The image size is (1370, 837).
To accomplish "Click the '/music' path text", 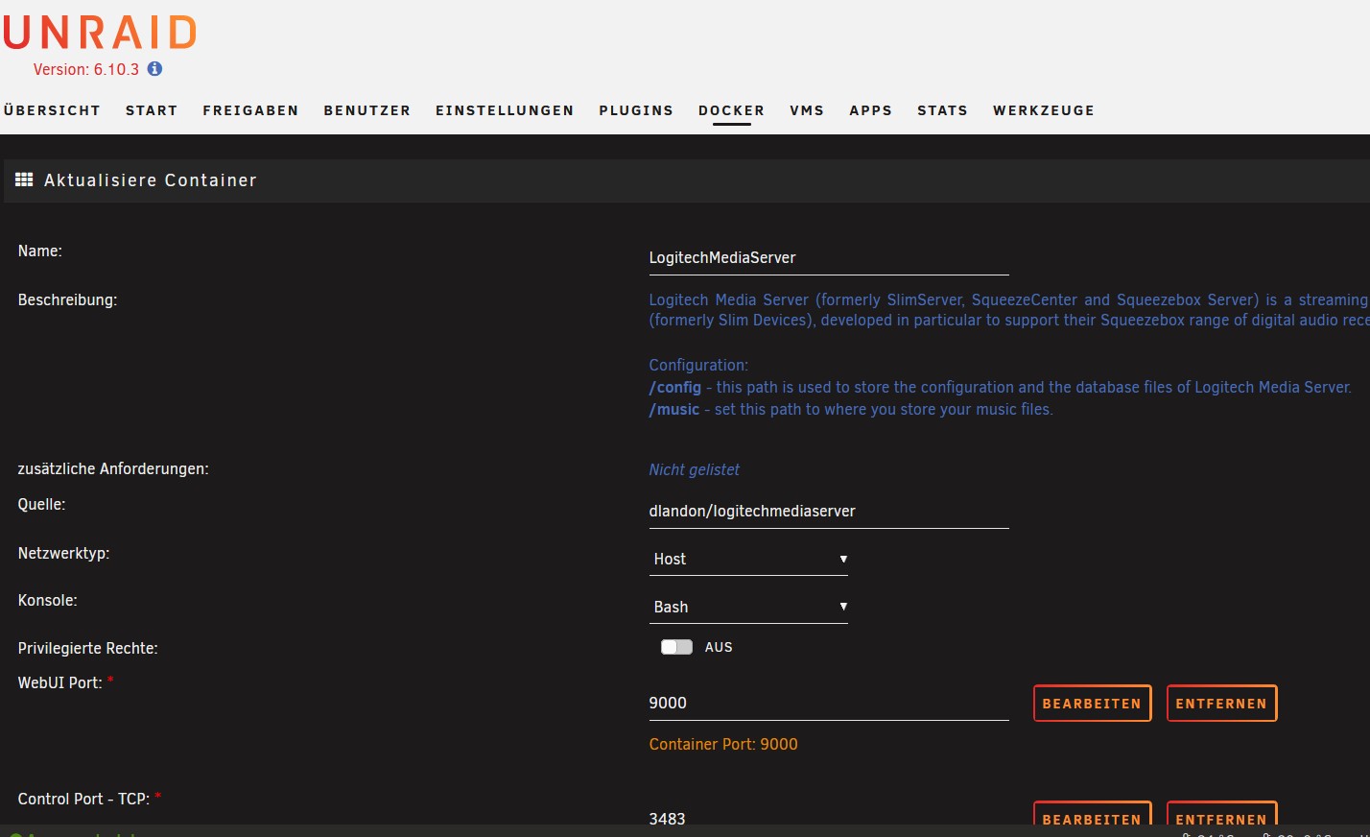I will pyautogui.click(x=674, y=409).
